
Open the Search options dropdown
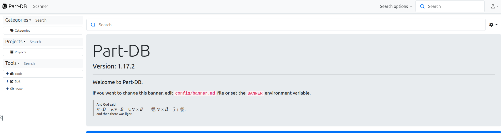(x=396, y=6)
